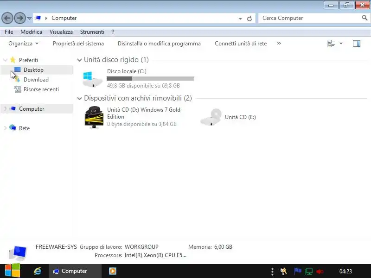Screen dimensions: 371x278
Task: Open the address bar history dropdown arrow
Action: coord(240,19)
